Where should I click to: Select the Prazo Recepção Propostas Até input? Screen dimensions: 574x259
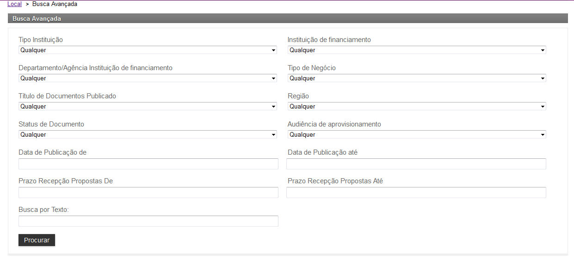click(416, 193)
